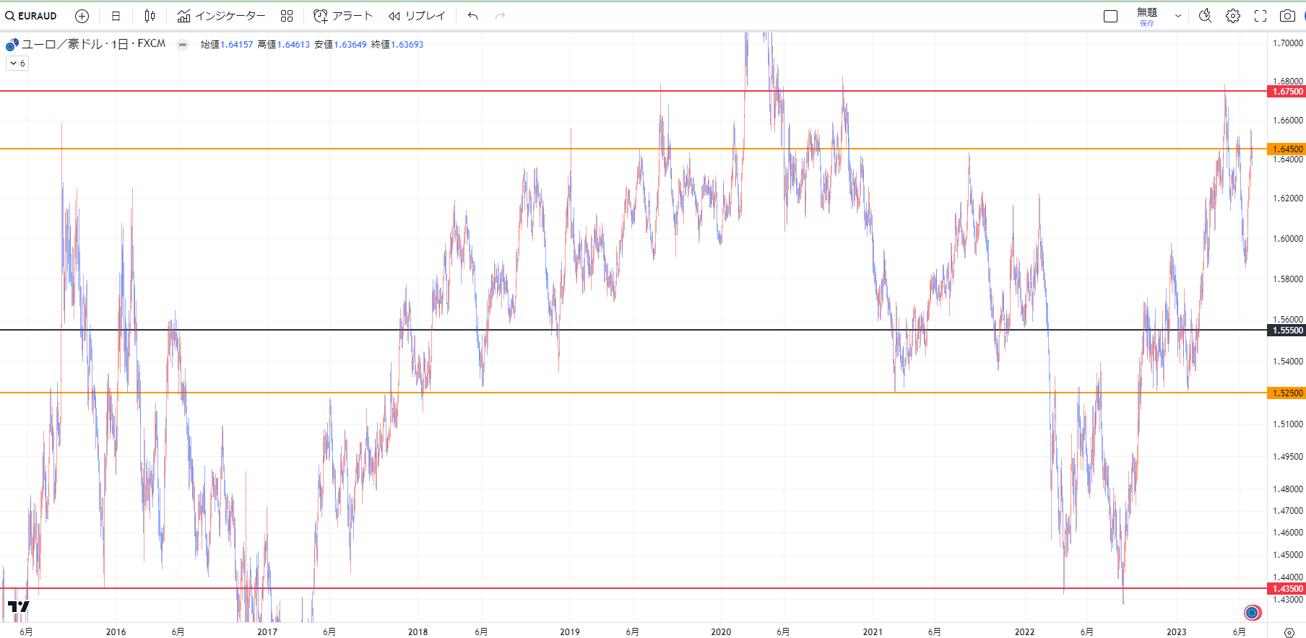This screenshot has height=638, width=1306.
Task: Expand the collapsed 6 indicators legend
Action: (x=17, y=64)
